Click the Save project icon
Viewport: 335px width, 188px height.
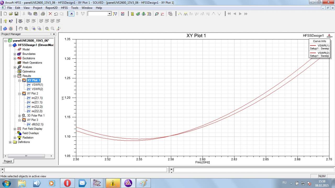16,14
